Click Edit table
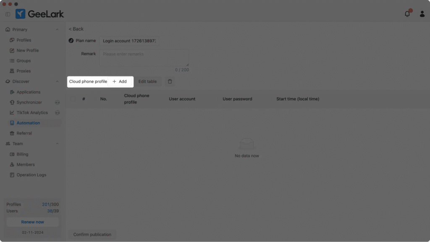Screen dimensions: 430x242 (148, 81)
